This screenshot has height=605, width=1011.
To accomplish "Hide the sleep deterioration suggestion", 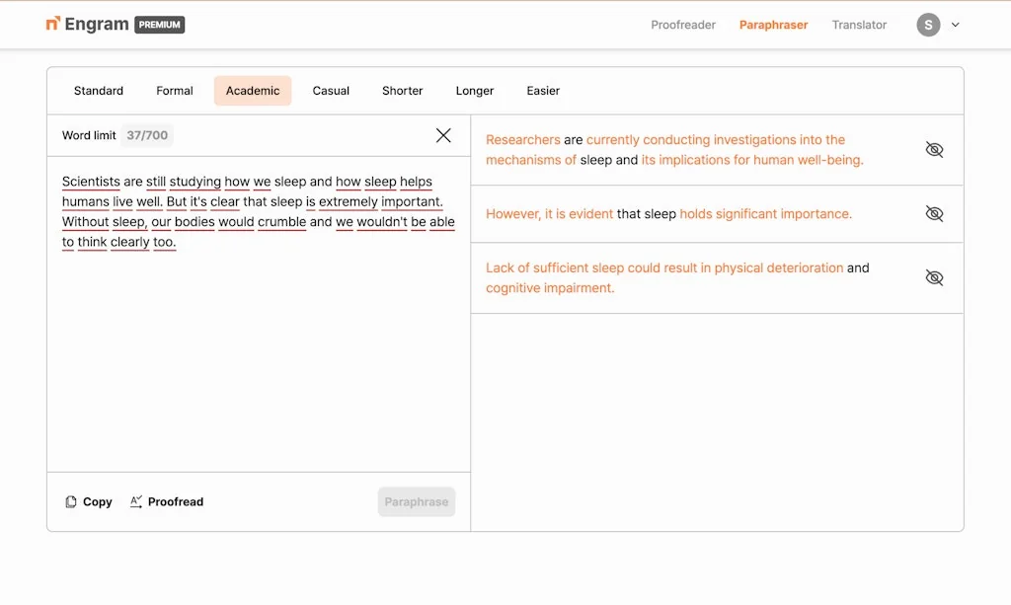I will coord(934,277).
